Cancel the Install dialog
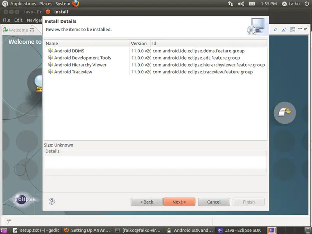This screenshot has height=234, width=312. [214, 202]
